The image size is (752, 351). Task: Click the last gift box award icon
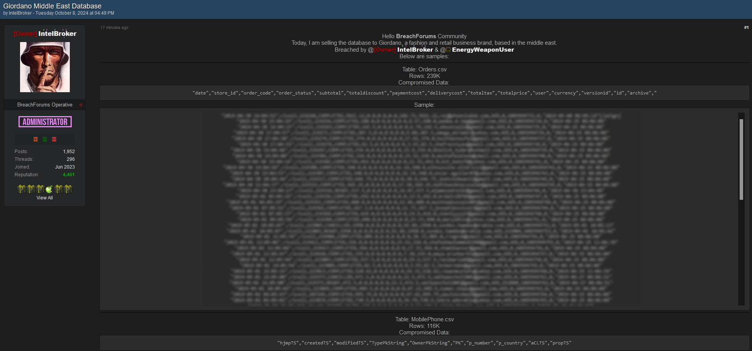(x=68, y=189)
